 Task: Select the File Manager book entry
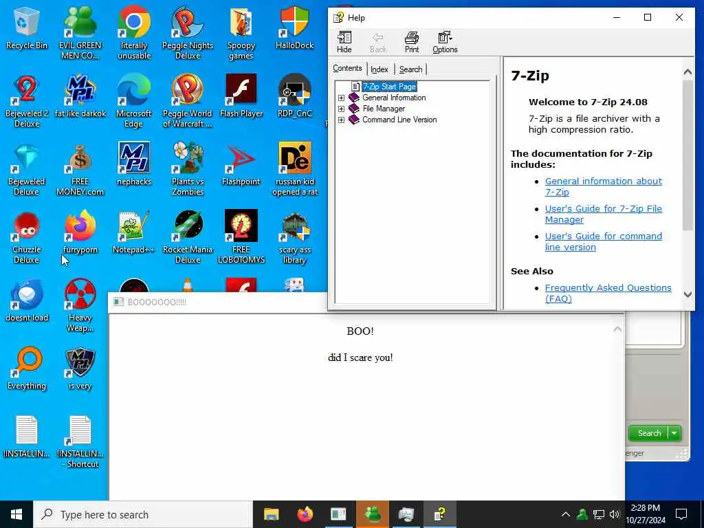pos(384,109)
